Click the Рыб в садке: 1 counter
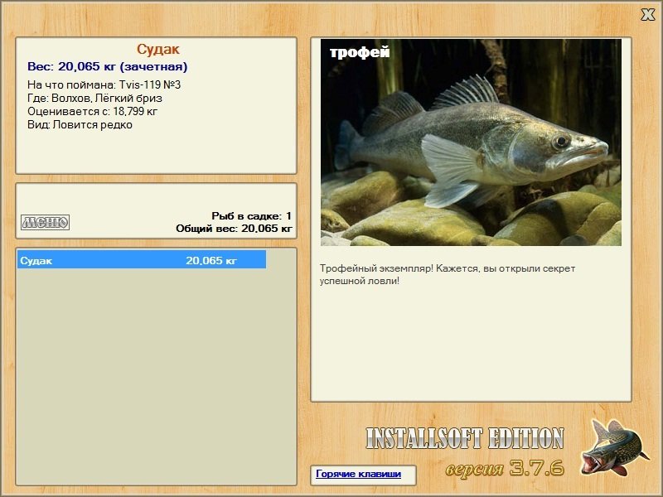 [252, 216]
